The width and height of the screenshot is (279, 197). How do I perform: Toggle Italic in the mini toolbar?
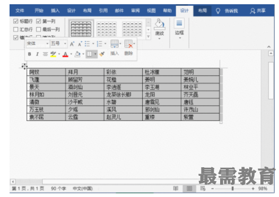coord(37,54)
